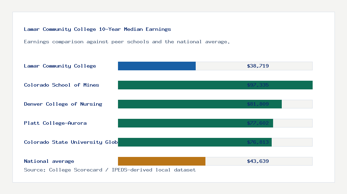This screenshot has width=347, height=194.
Task: Select the 'National average' label
Action: [49, 161]
